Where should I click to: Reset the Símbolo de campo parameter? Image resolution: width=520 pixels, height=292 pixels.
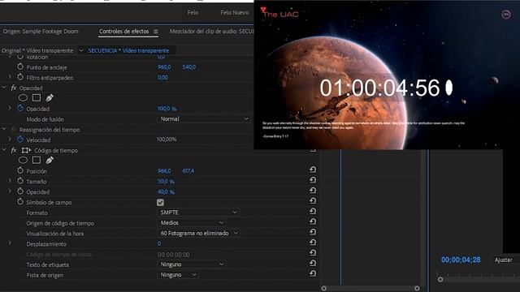click(313, 200)
